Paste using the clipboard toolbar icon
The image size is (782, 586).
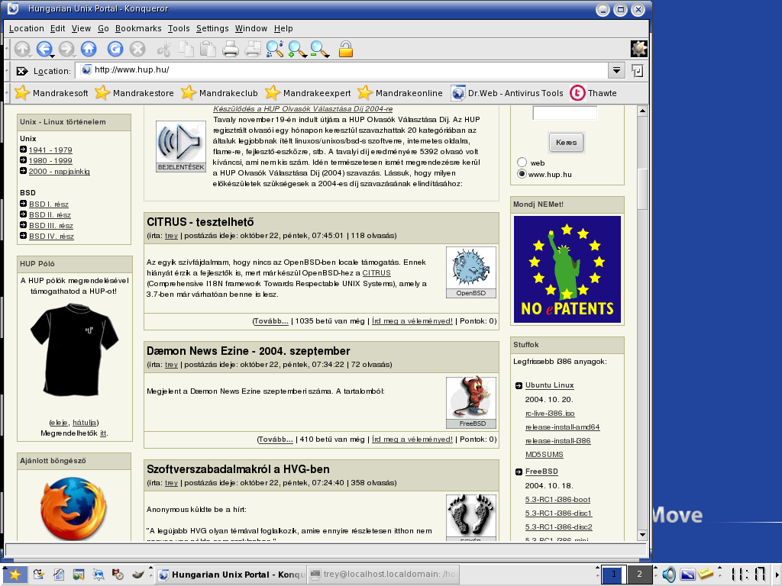click(x=208, y=49)
